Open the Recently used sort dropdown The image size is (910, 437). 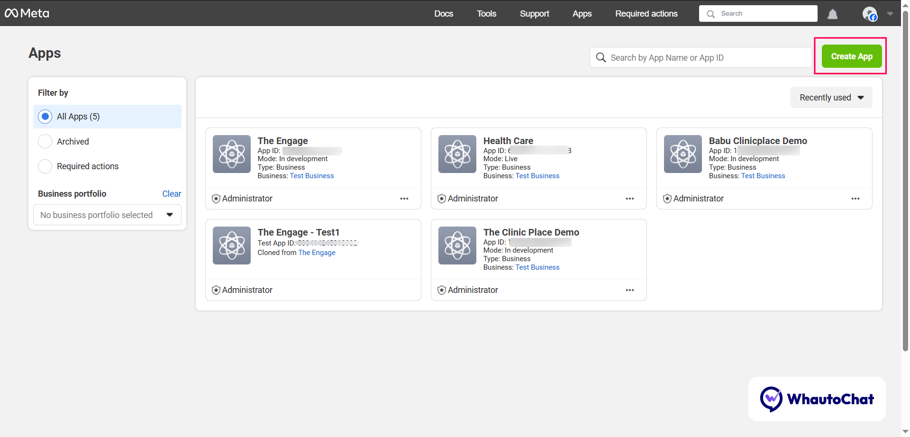click(831, 97)
